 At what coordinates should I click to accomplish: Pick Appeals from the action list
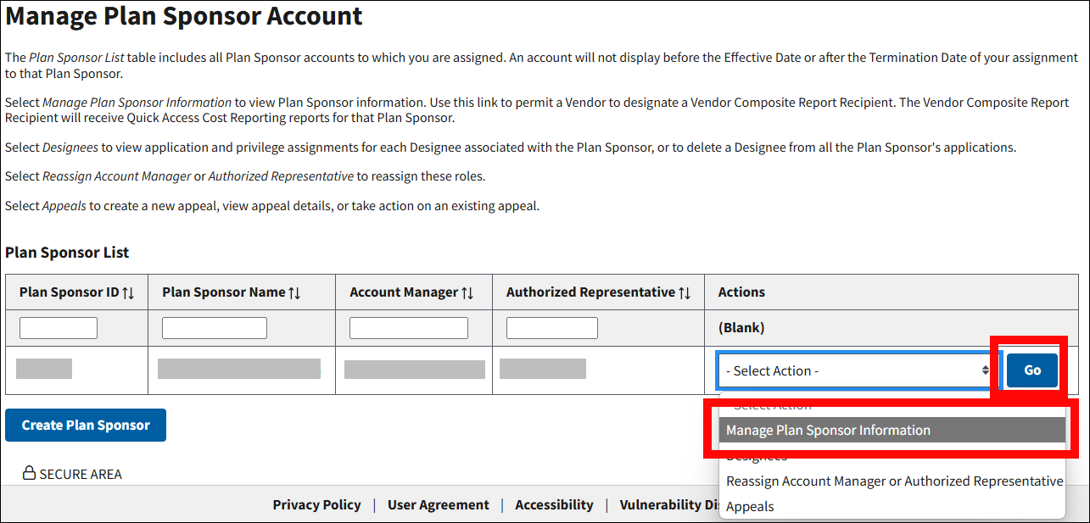[x=750, y=506]
